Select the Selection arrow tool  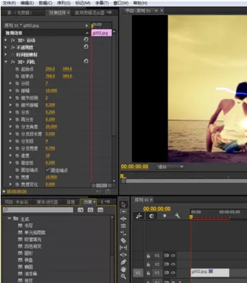[x=123, y=205]
